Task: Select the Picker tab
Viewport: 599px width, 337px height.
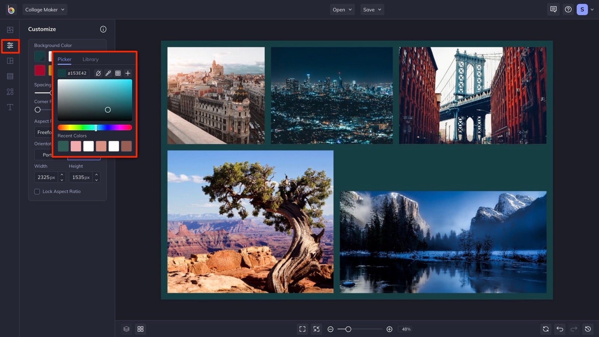Action: coord(64,59)
